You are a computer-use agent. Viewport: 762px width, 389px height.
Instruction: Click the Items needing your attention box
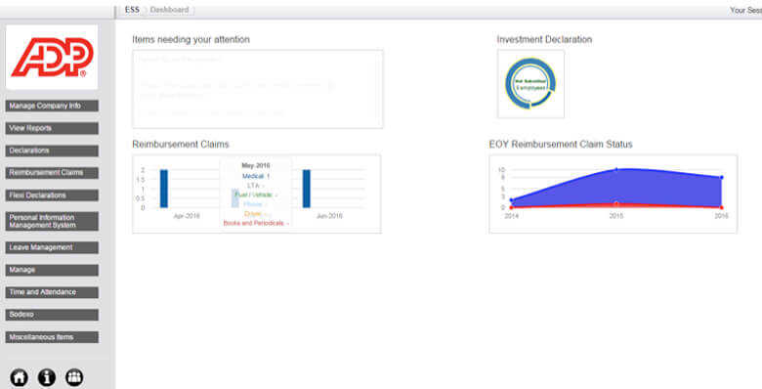258,89
